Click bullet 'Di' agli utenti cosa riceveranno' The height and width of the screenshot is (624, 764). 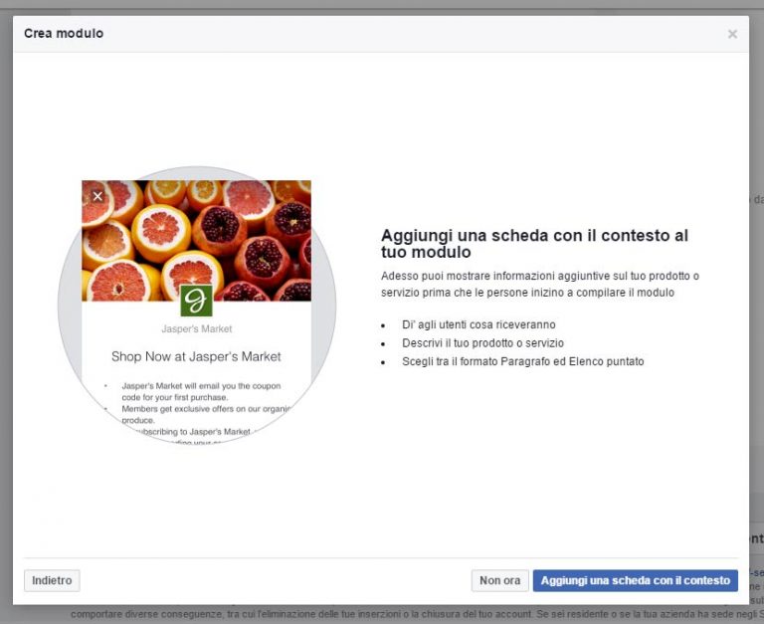pos(478,324)
